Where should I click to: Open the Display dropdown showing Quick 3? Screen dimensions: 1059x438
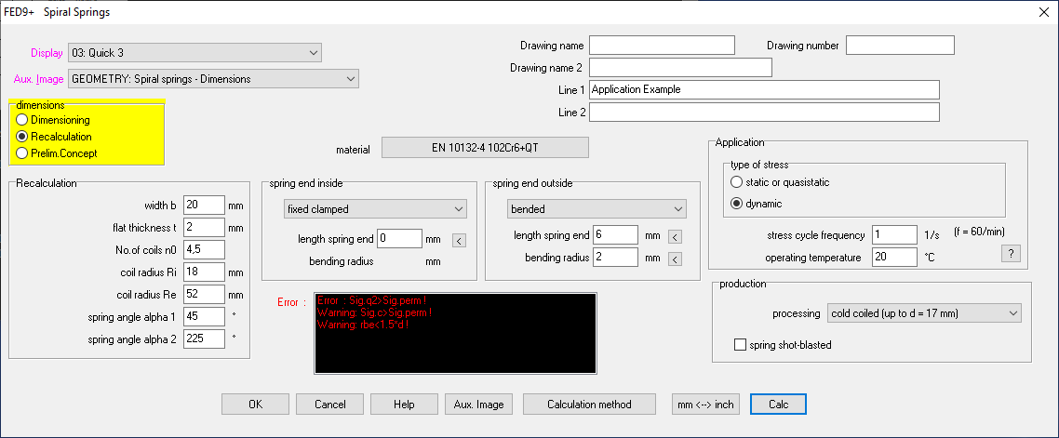(195, 53)
